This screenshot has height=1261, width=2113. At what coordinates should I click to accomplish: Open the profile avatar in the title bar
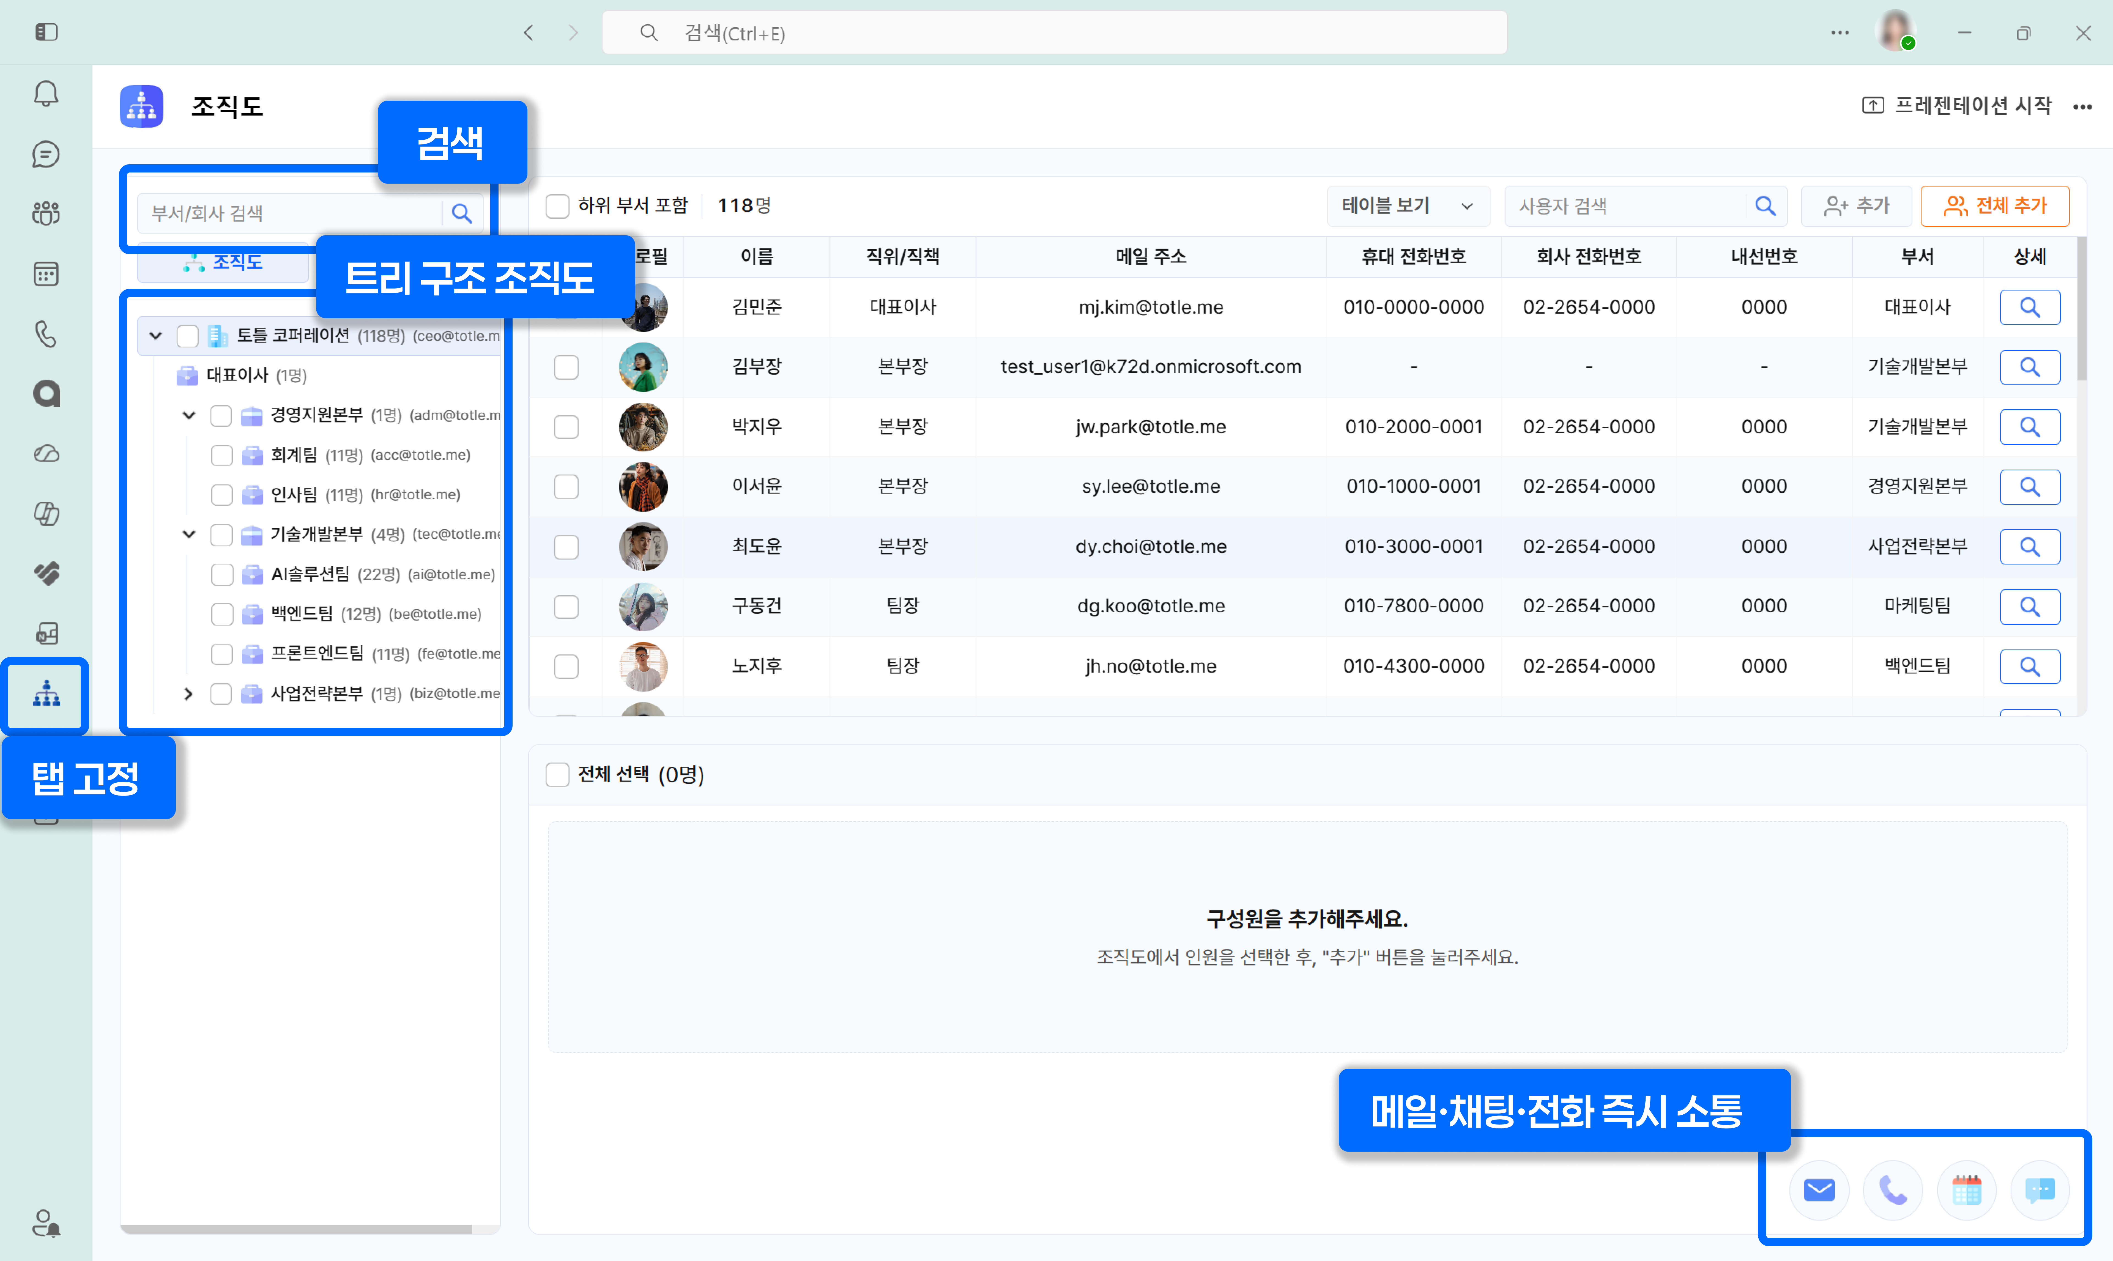[x=1895, y=31]
